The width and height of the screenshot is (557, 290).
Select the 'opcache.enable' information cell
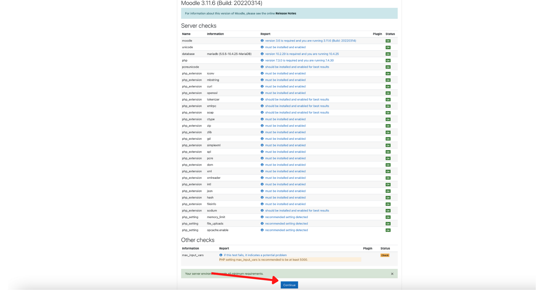[x=217, y=230]
